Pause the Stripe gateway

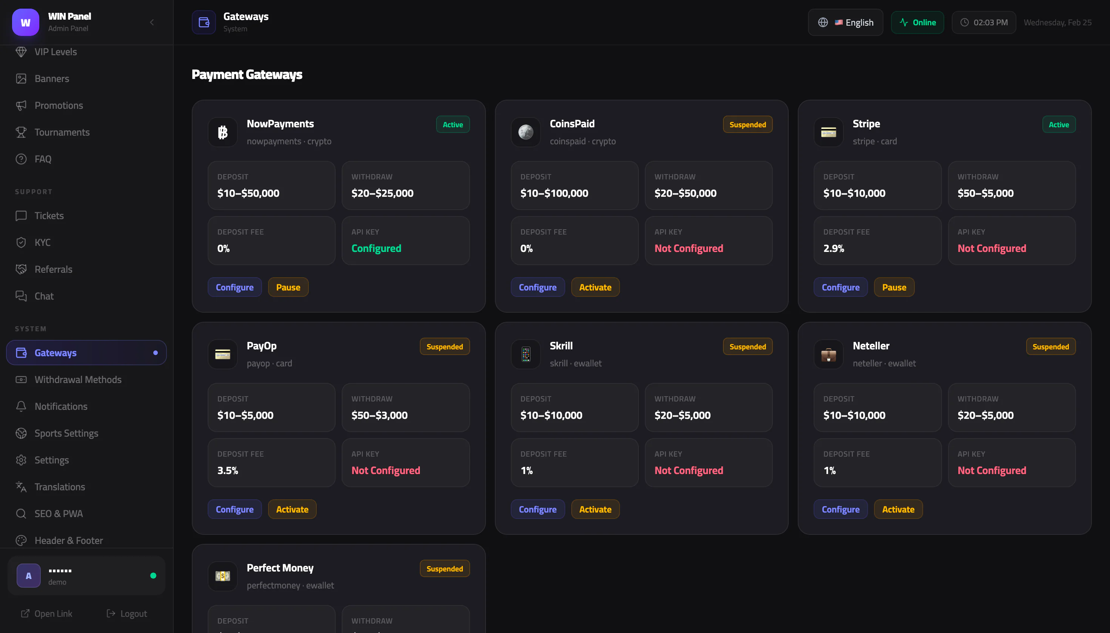click(x=894, y=287)
